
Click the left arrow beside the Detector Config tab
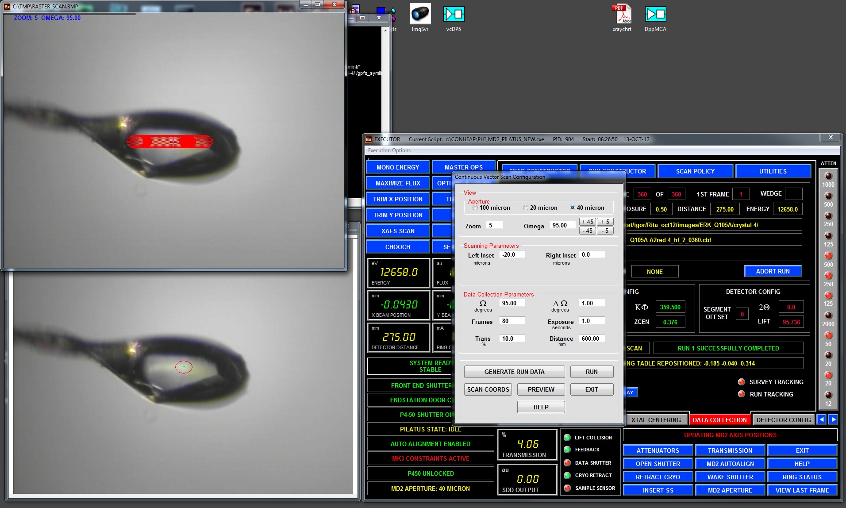click(822, 419)
